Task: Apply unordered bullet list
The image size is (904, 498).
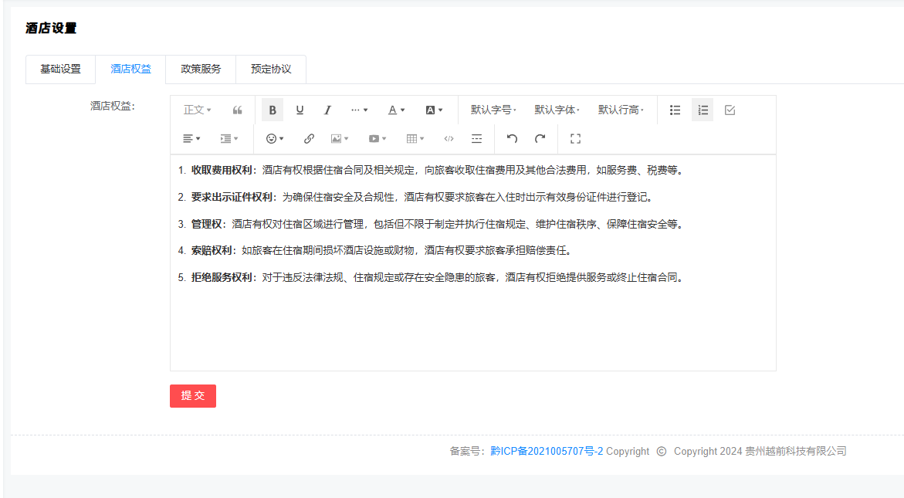Action: point(675,110)
